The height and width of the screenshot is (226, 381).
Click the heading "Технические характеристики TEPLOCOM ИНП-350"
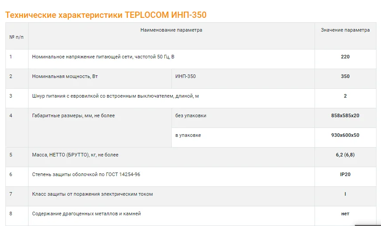(x=106, y=15)
